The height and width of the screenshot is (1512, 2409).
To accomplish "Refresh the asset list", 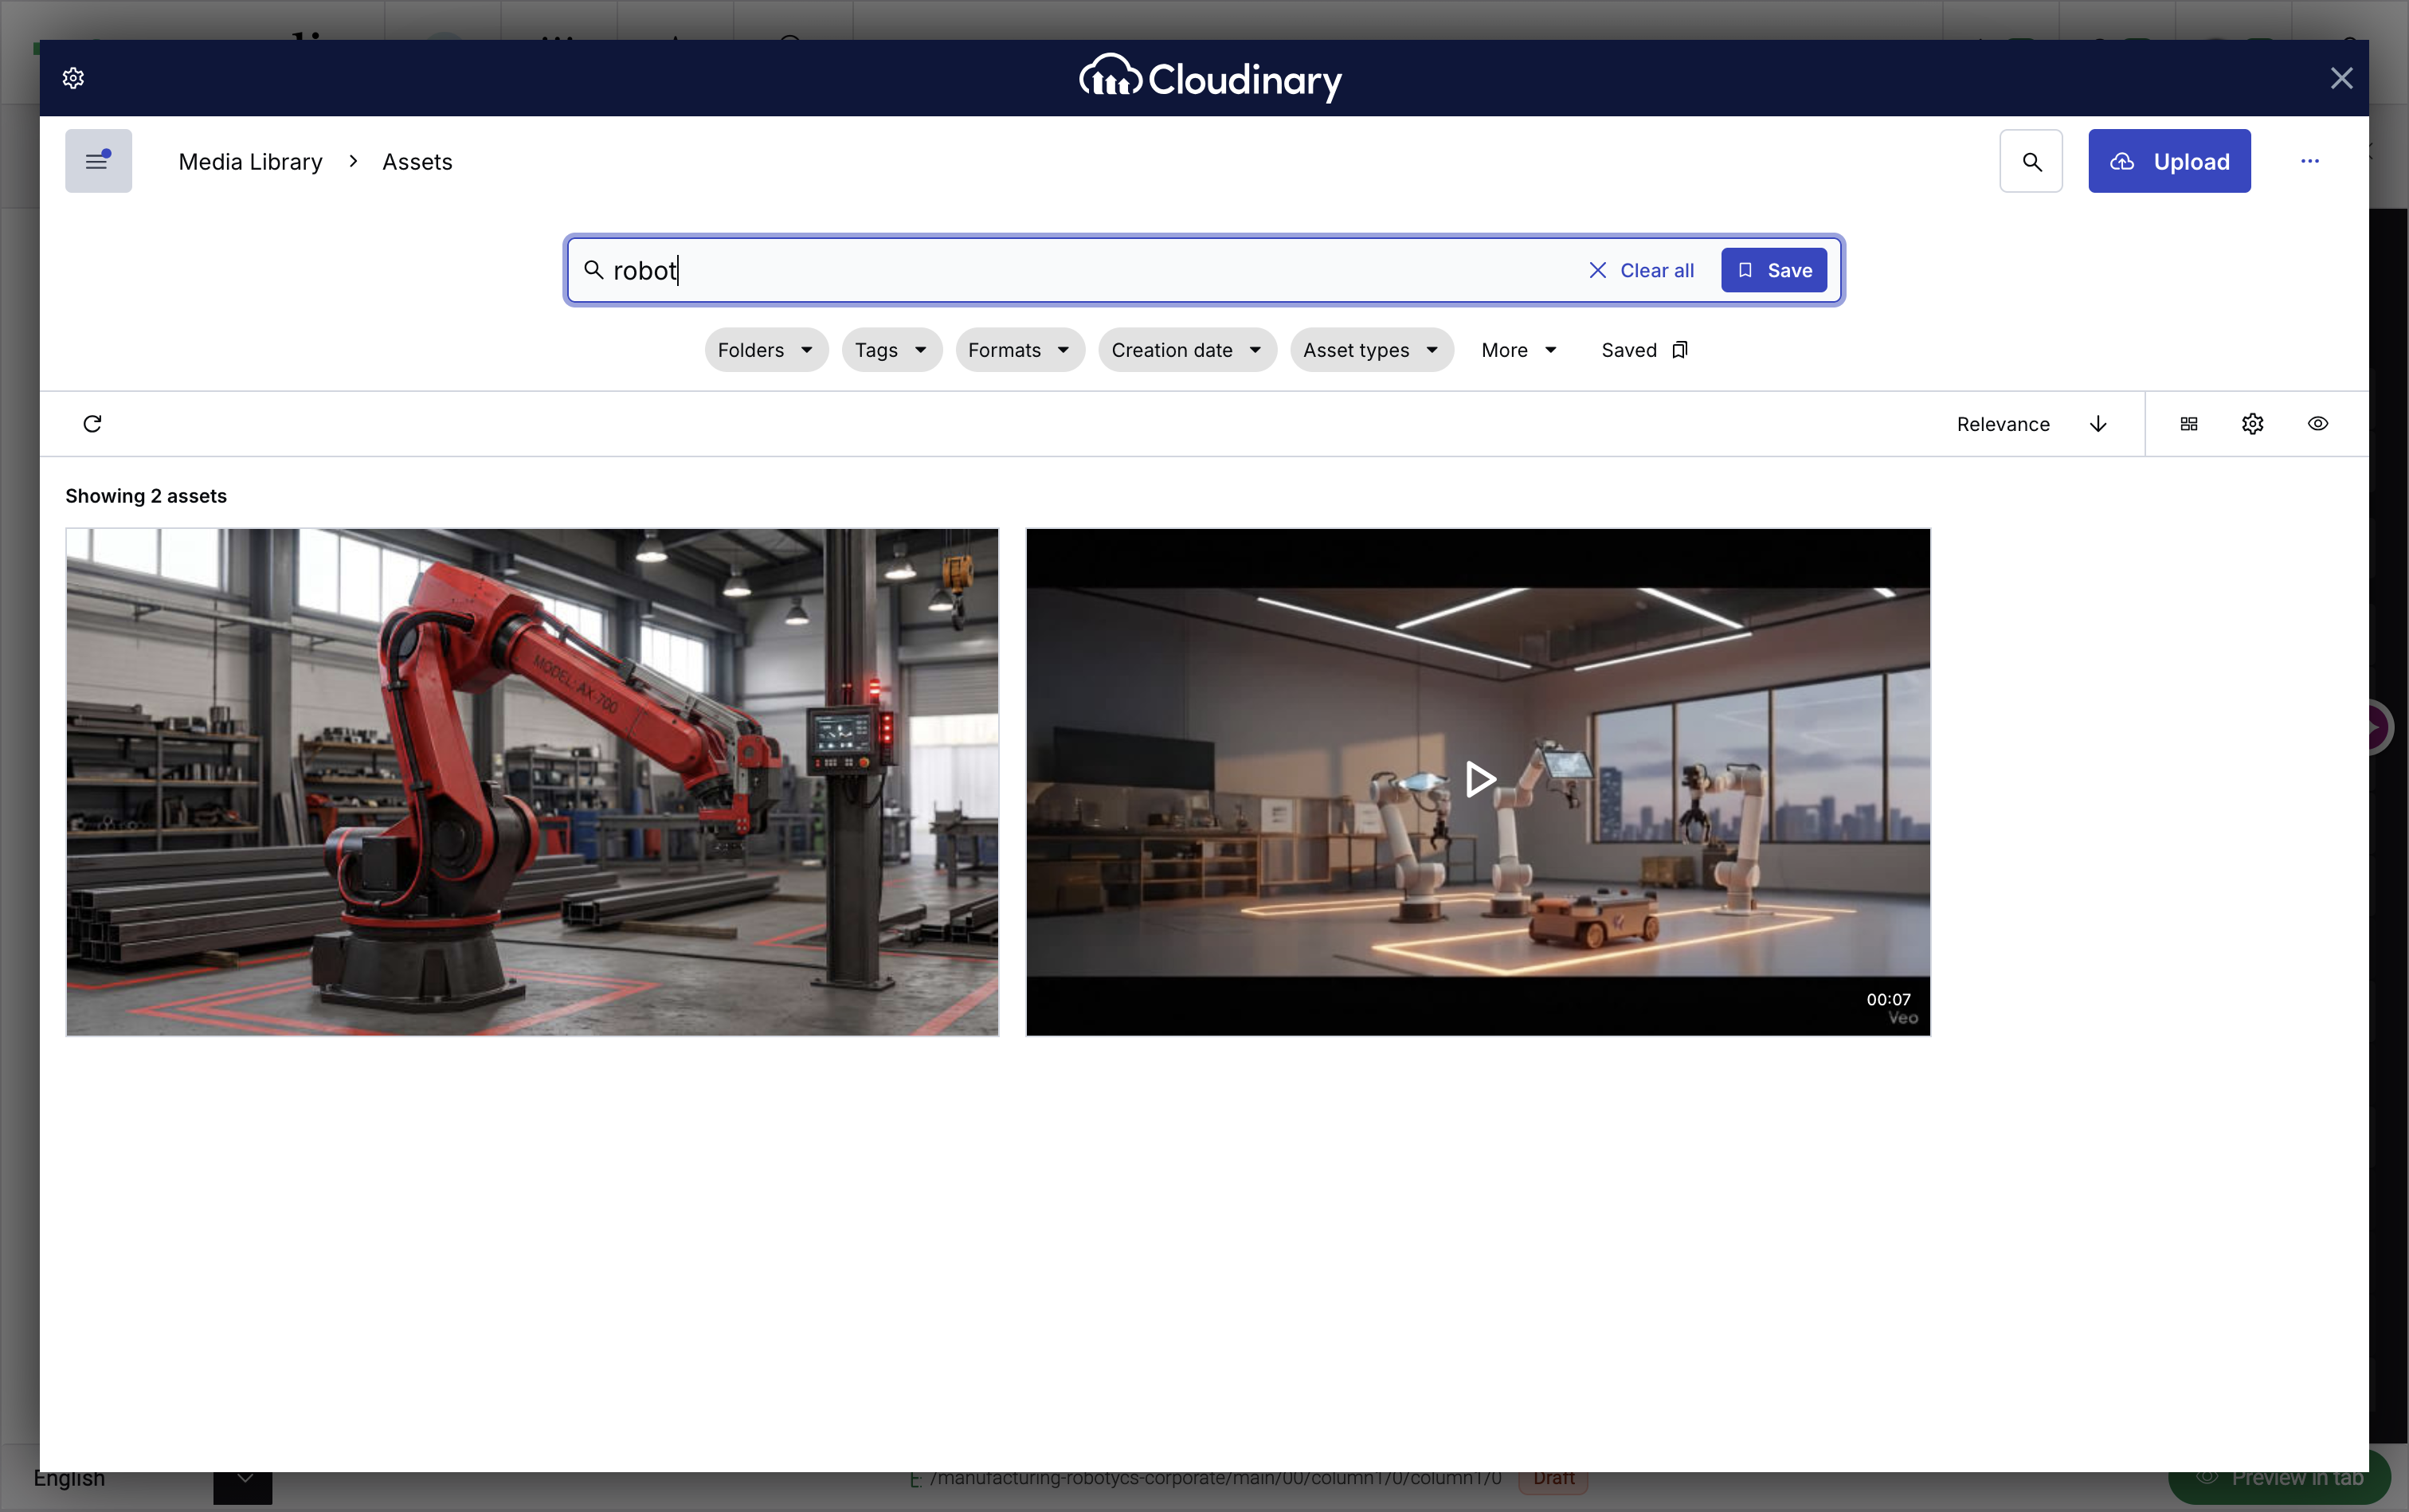I will coord(92,424).
